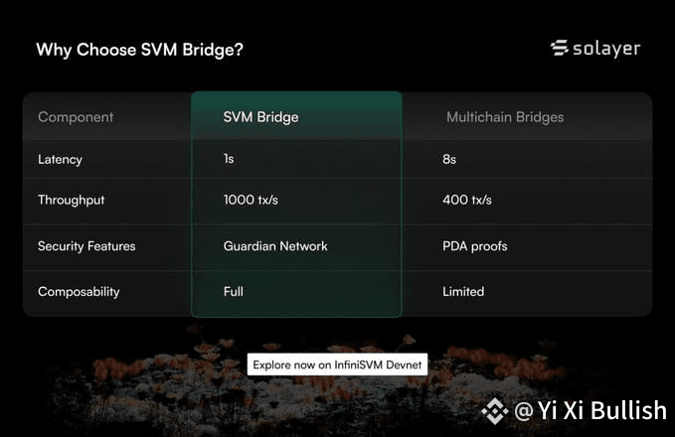Select the Multichain Bridges column header

point(505,117)
